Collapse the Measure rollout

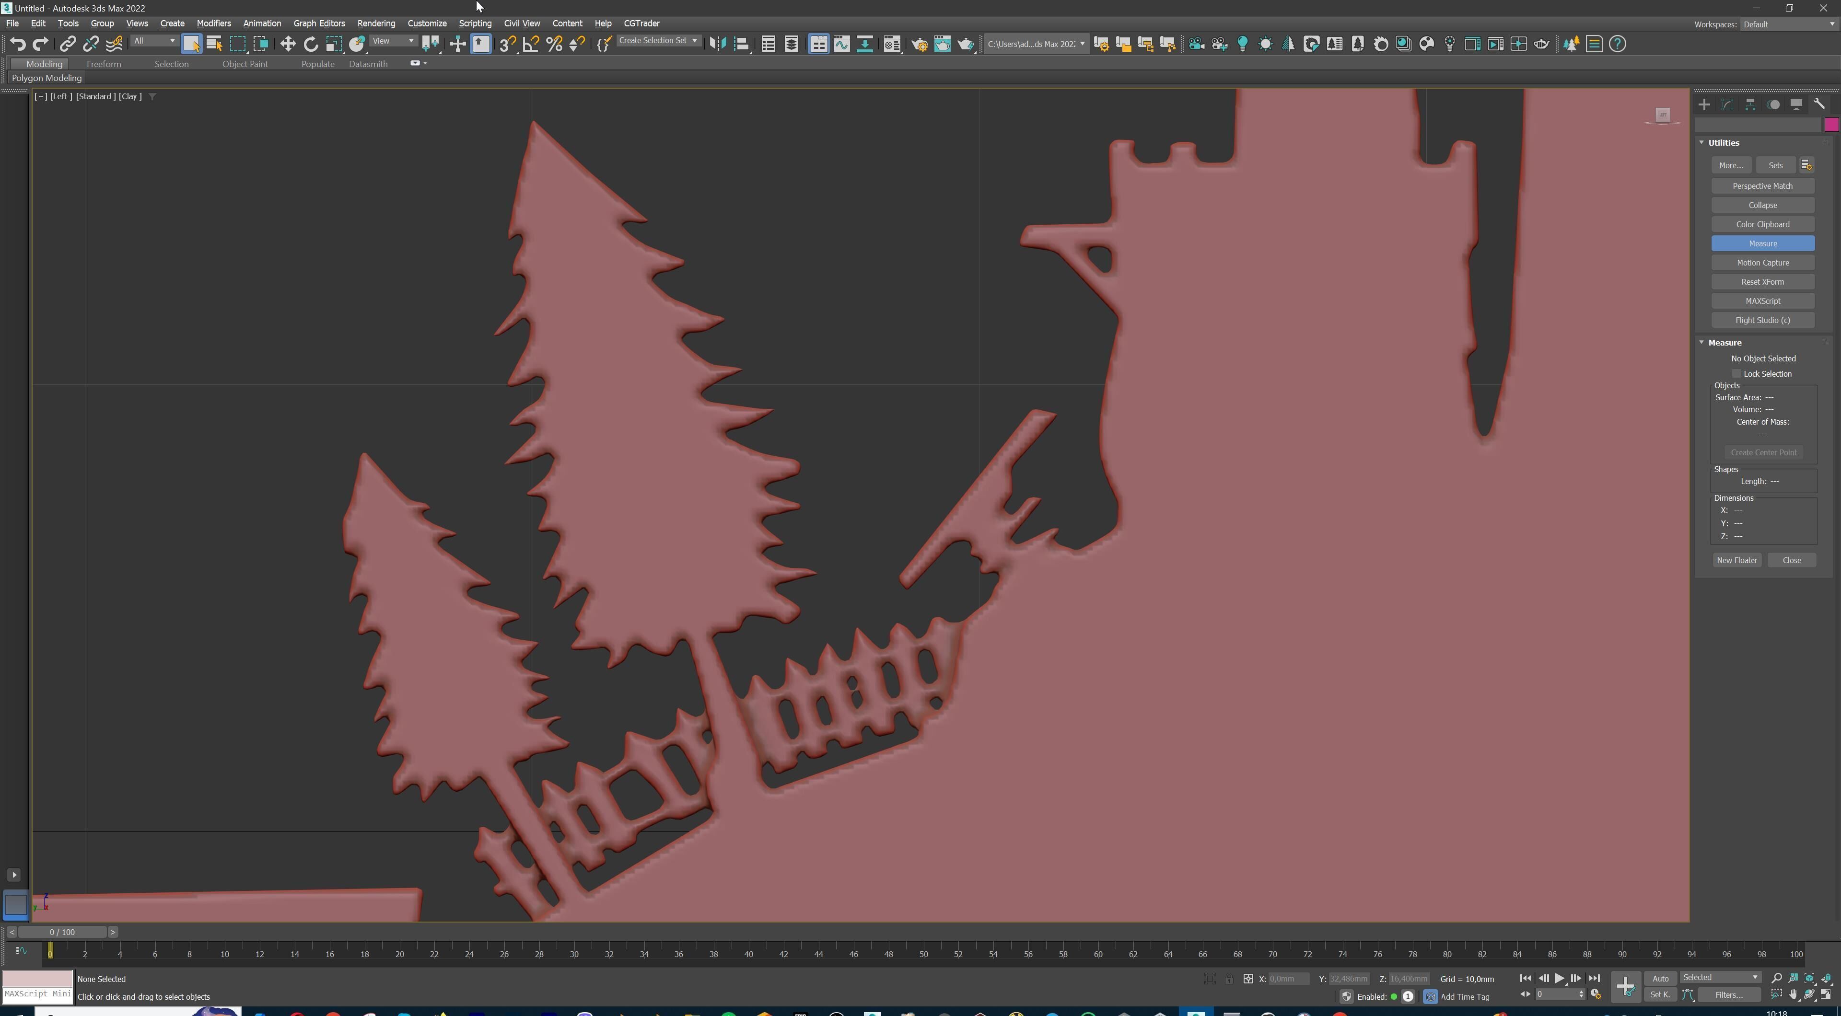point(1724,342)
